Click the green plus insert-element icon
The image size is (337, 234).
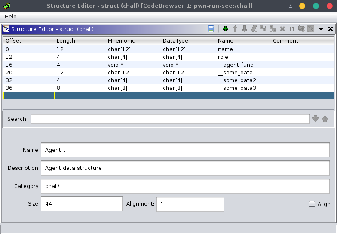(x=225, y=29)
